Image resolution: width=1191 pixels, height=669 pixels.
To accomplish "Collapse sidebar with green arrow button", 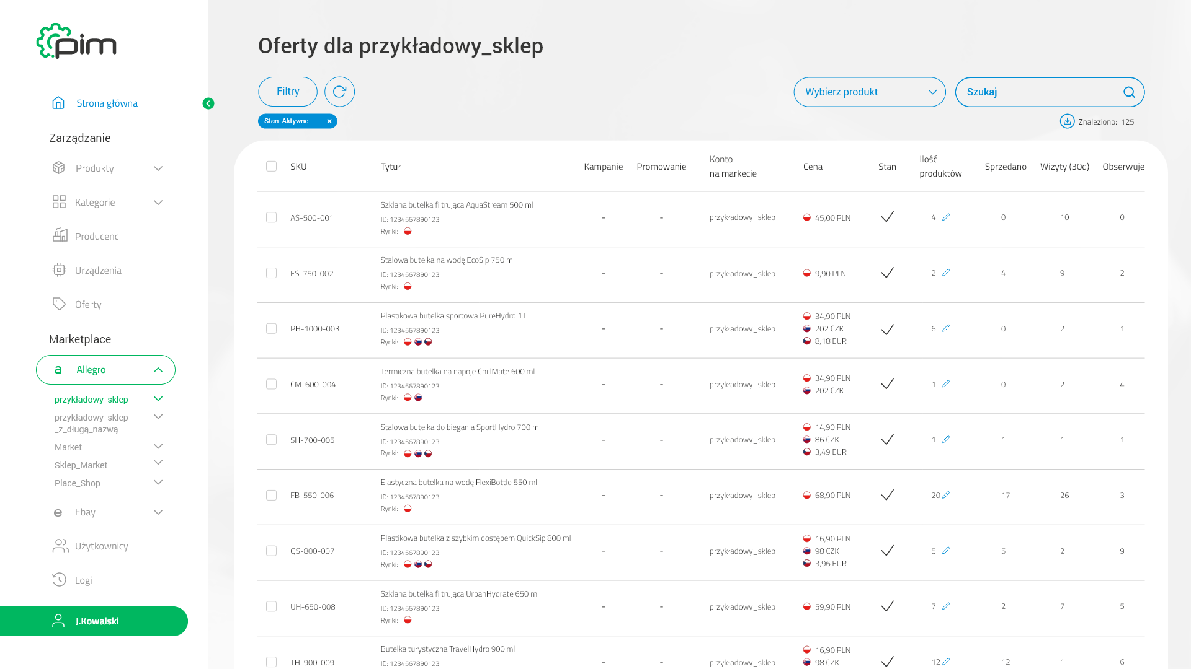I will [208, 103].
